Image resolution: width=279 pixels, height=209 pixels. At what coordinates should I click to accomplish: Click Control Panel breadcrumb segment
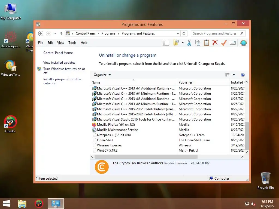click(85, 33)
